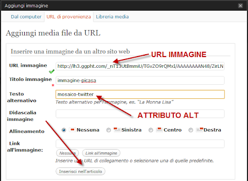This screenshot has width=248, height=181.
Task: Click the 'Aggiungi media file da URL' heading
Action: click(53, 33)
